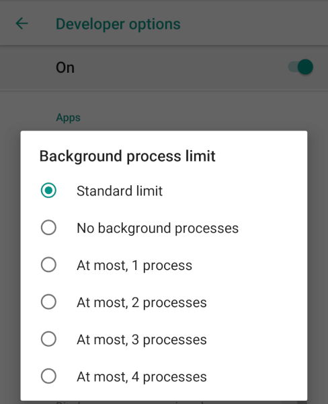
Task: Click the Developer options page title
Action: coord(118,24)
